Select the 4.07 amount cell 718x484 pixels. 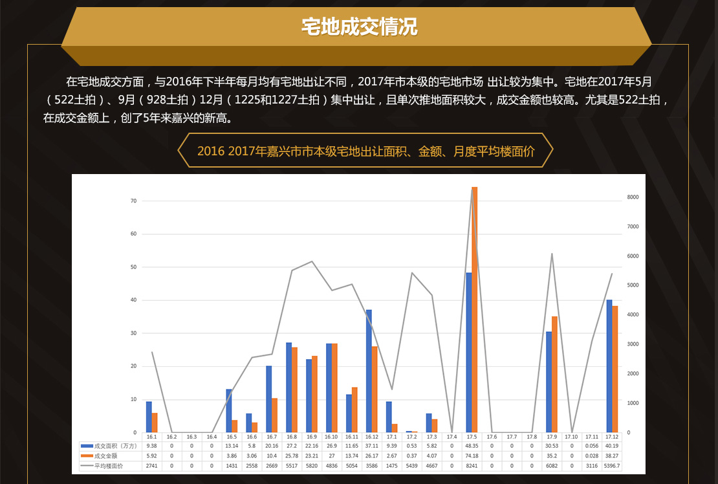[x=432, y=456]
